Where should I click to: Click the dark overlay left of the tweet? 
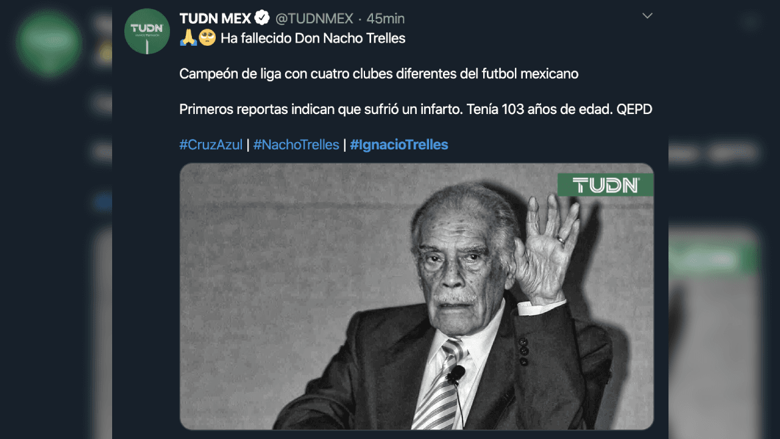55,244
